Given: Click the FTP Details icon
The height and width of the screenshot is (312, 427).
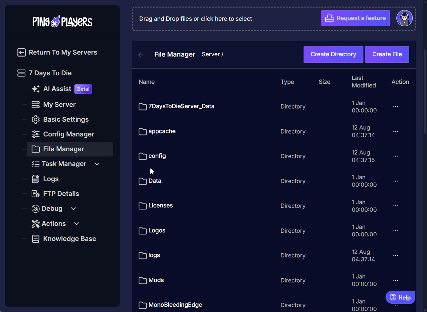Looking at the screenshot, I should tap(36, 194).
